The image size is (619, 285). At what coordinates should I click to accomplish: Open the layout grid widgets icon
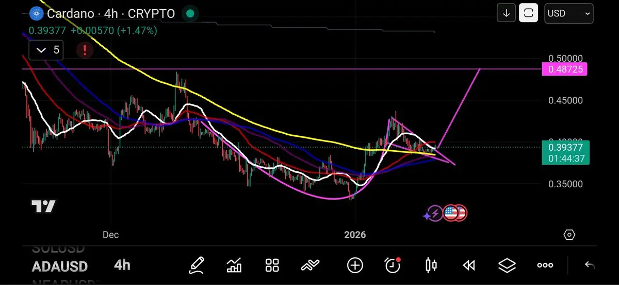pyautogui.click(x=272, y=265)
